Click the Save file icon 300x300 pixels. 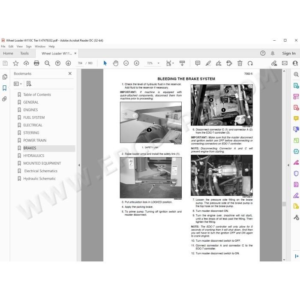coord(5,63)
